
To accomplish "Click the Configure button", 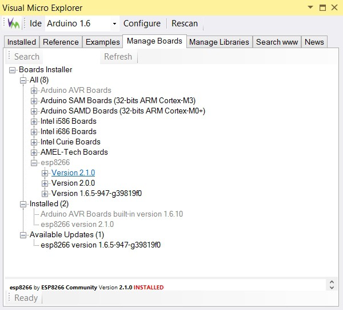I will (142, 23).
